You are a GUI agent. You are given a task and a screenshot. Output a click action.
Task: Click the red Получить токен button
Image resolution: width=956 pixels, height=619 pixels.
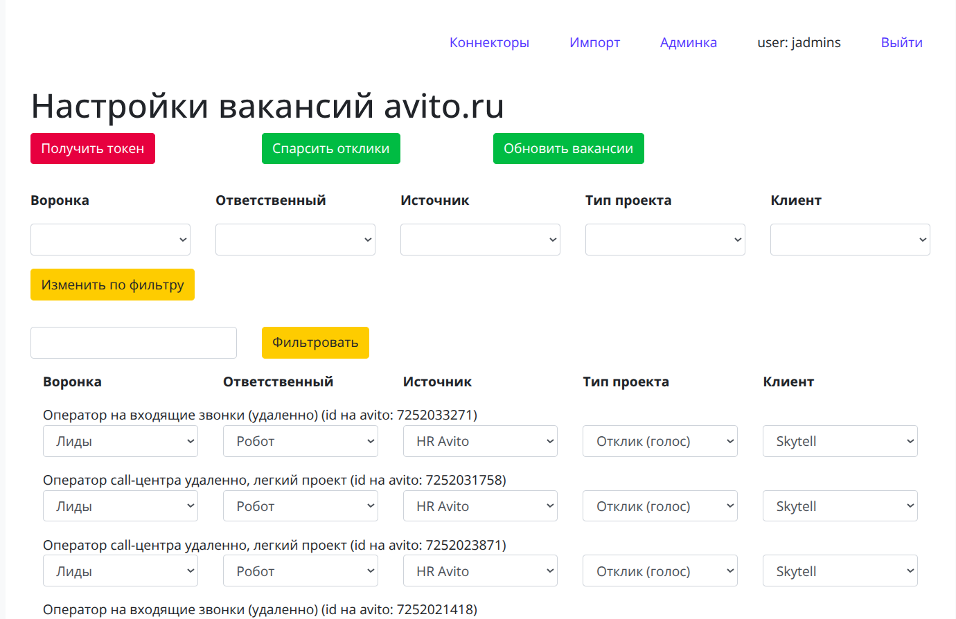(x=93, y=149)
